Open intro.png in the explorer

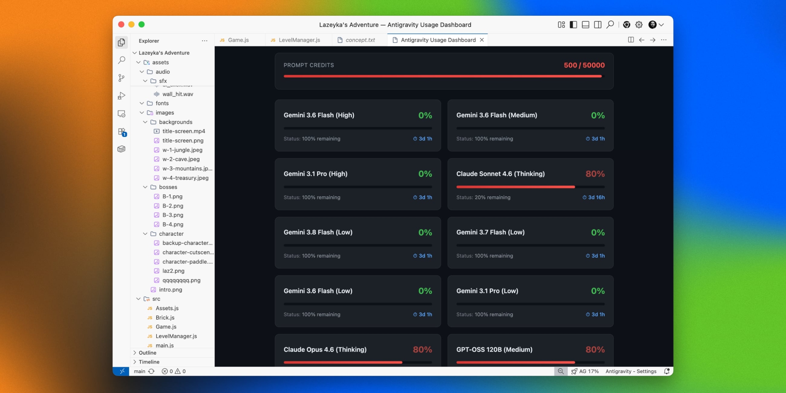tap(173, 290)
